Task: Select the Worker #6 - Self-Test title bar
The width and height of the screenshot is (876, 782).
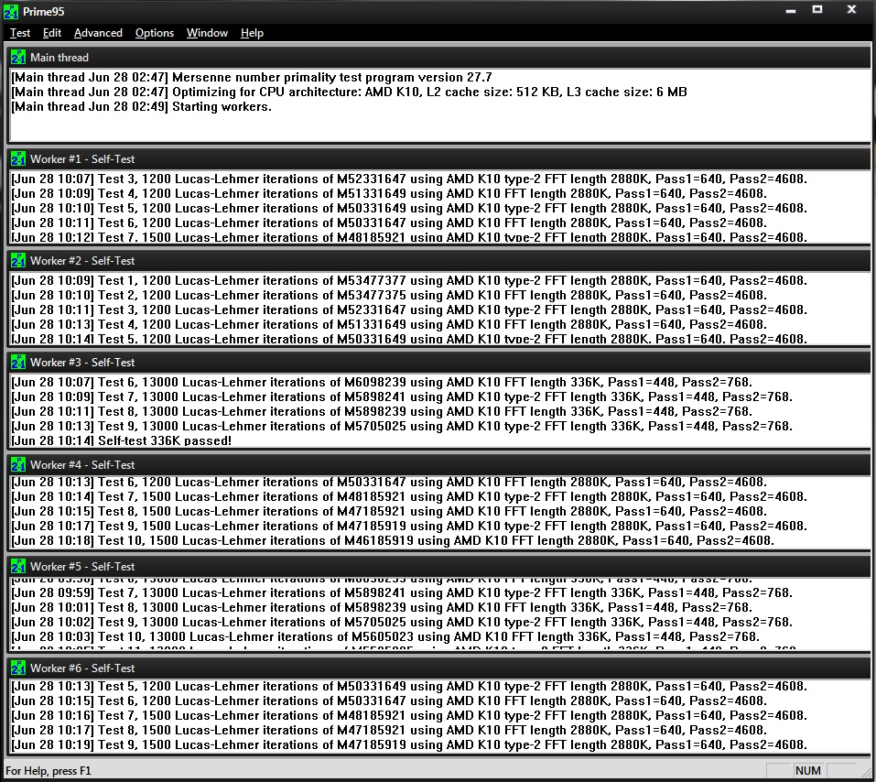Action: 438,668
